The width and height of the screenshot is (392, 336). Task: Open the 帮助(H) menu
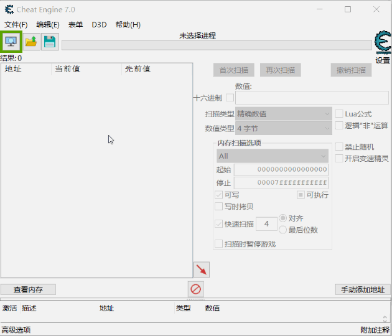point(128,25)
